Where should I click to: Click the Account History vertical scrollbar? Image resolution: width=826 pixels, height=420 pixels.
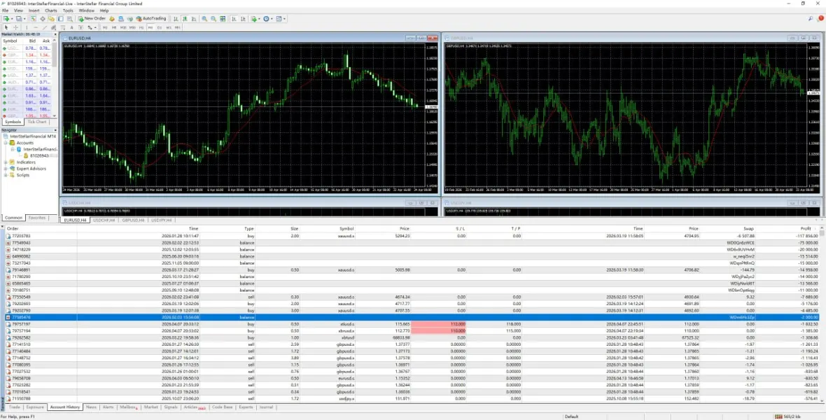pos(822,314)
